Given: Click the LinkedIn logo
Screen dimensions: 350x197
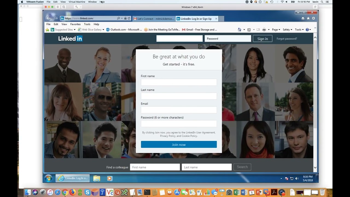Looking at the screenshot, I should [70, 39].
